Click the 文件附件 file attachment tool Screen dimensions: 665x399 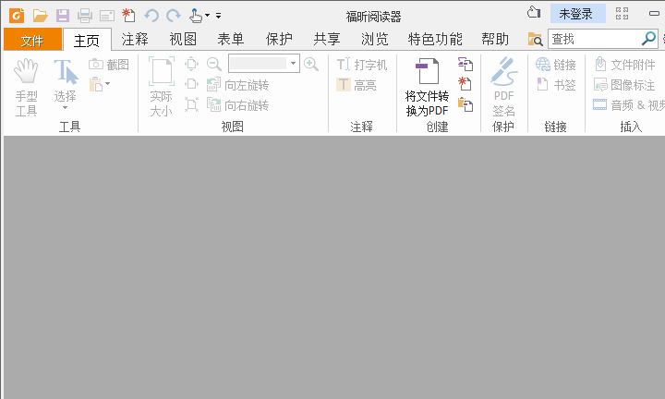coord(624,65)
